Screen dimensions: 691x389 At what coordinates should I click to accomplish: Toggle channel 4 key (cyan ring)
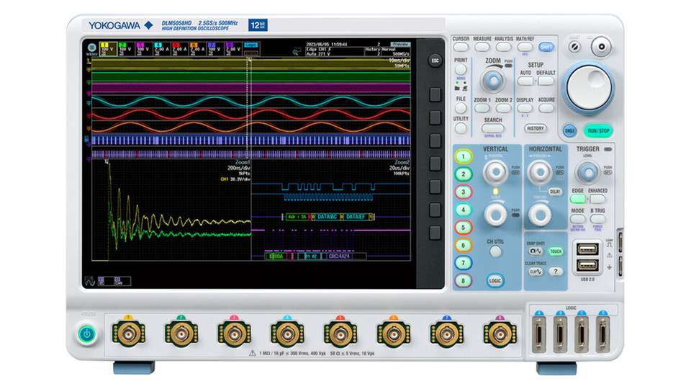[x=463, y=210]
